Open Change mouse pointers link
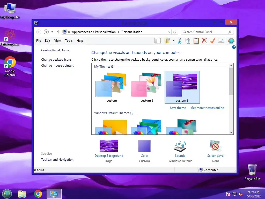265x199 pixels. pyautogui.click(x=57, y=66)
